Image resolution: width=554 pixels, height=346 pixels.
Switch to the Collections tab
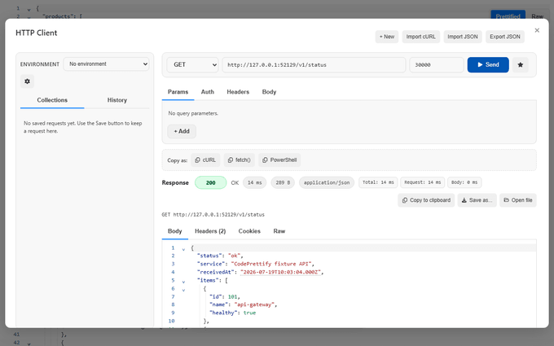[x=52, y=100]
